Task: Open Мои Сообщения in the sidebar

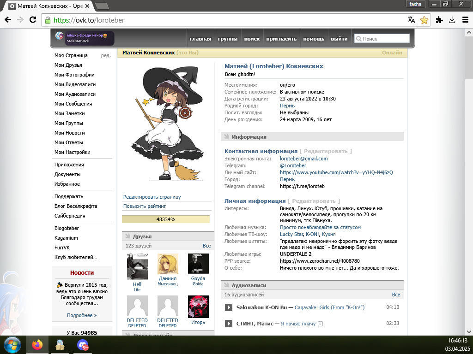Action: (73, 104)
